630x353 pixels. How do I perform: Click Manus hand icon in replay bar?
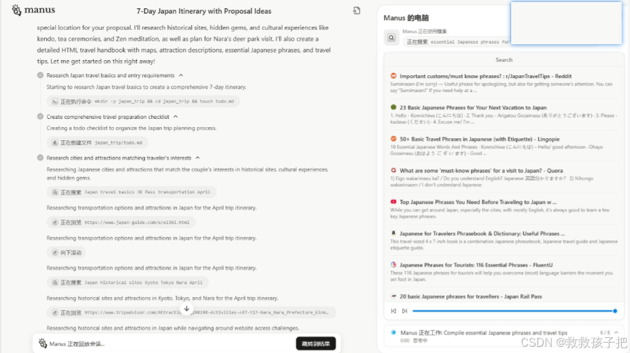(x=43, y=343)
